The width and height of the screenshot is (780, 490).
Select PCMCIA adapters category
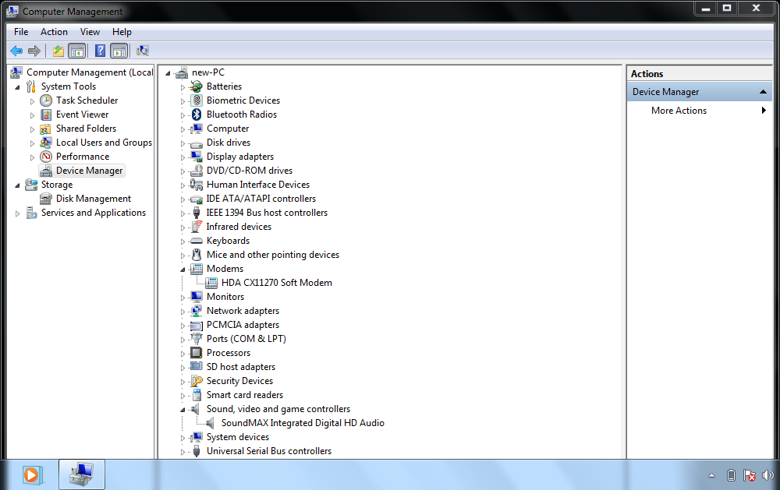[243, 325]
